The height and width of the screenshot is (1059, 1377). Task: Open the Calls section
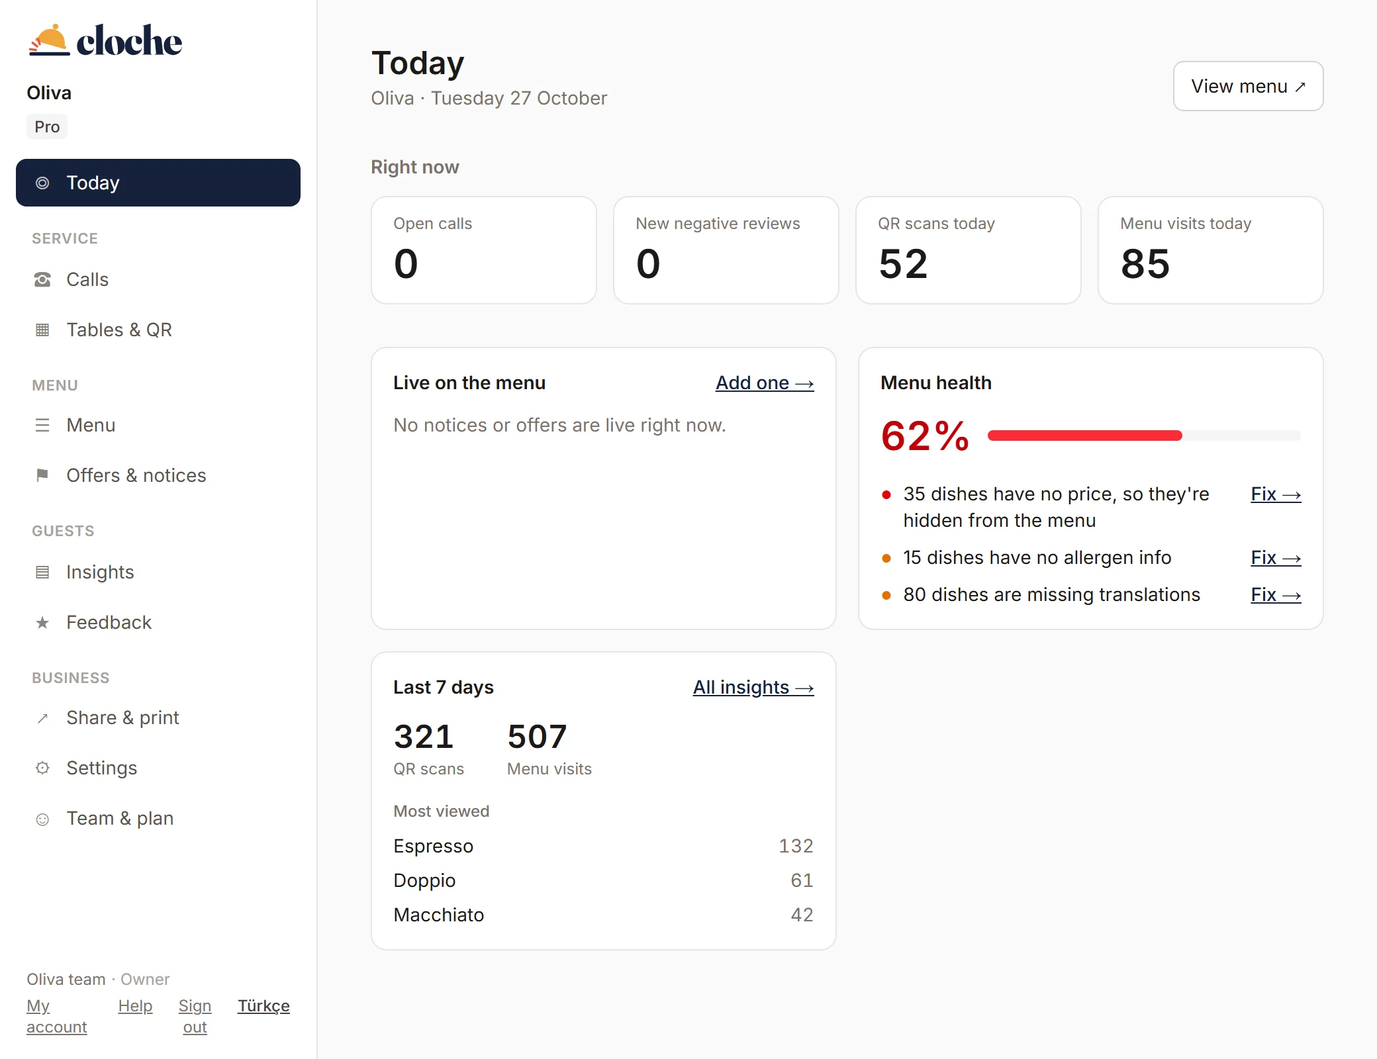tap(158, 279)
